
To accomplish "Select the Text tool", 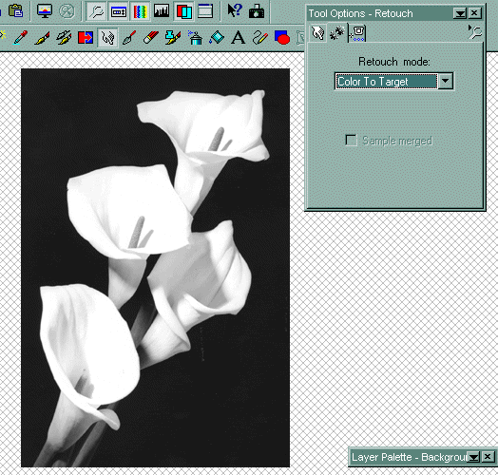I will pos(239,37).
